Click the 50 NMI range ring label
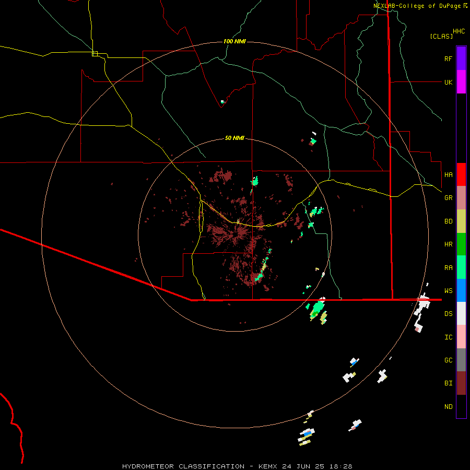 [234, 138]
